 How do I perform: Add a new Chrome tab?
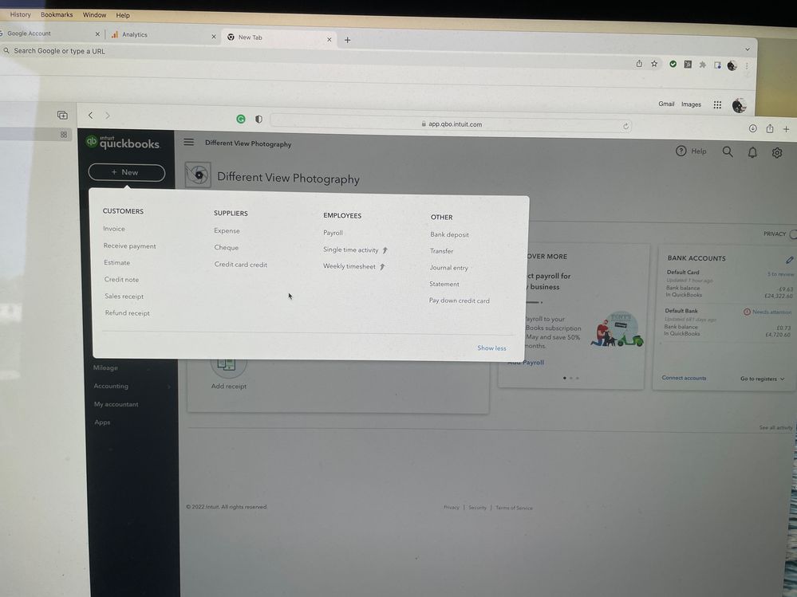[x=347, y=40]
